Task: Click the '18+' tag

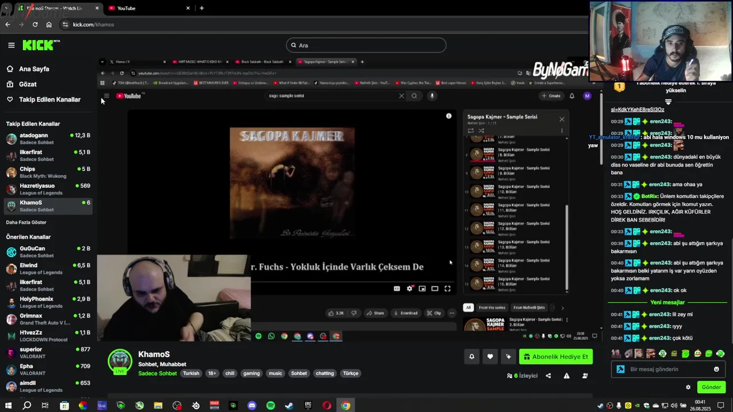Action: click(212, 373)
